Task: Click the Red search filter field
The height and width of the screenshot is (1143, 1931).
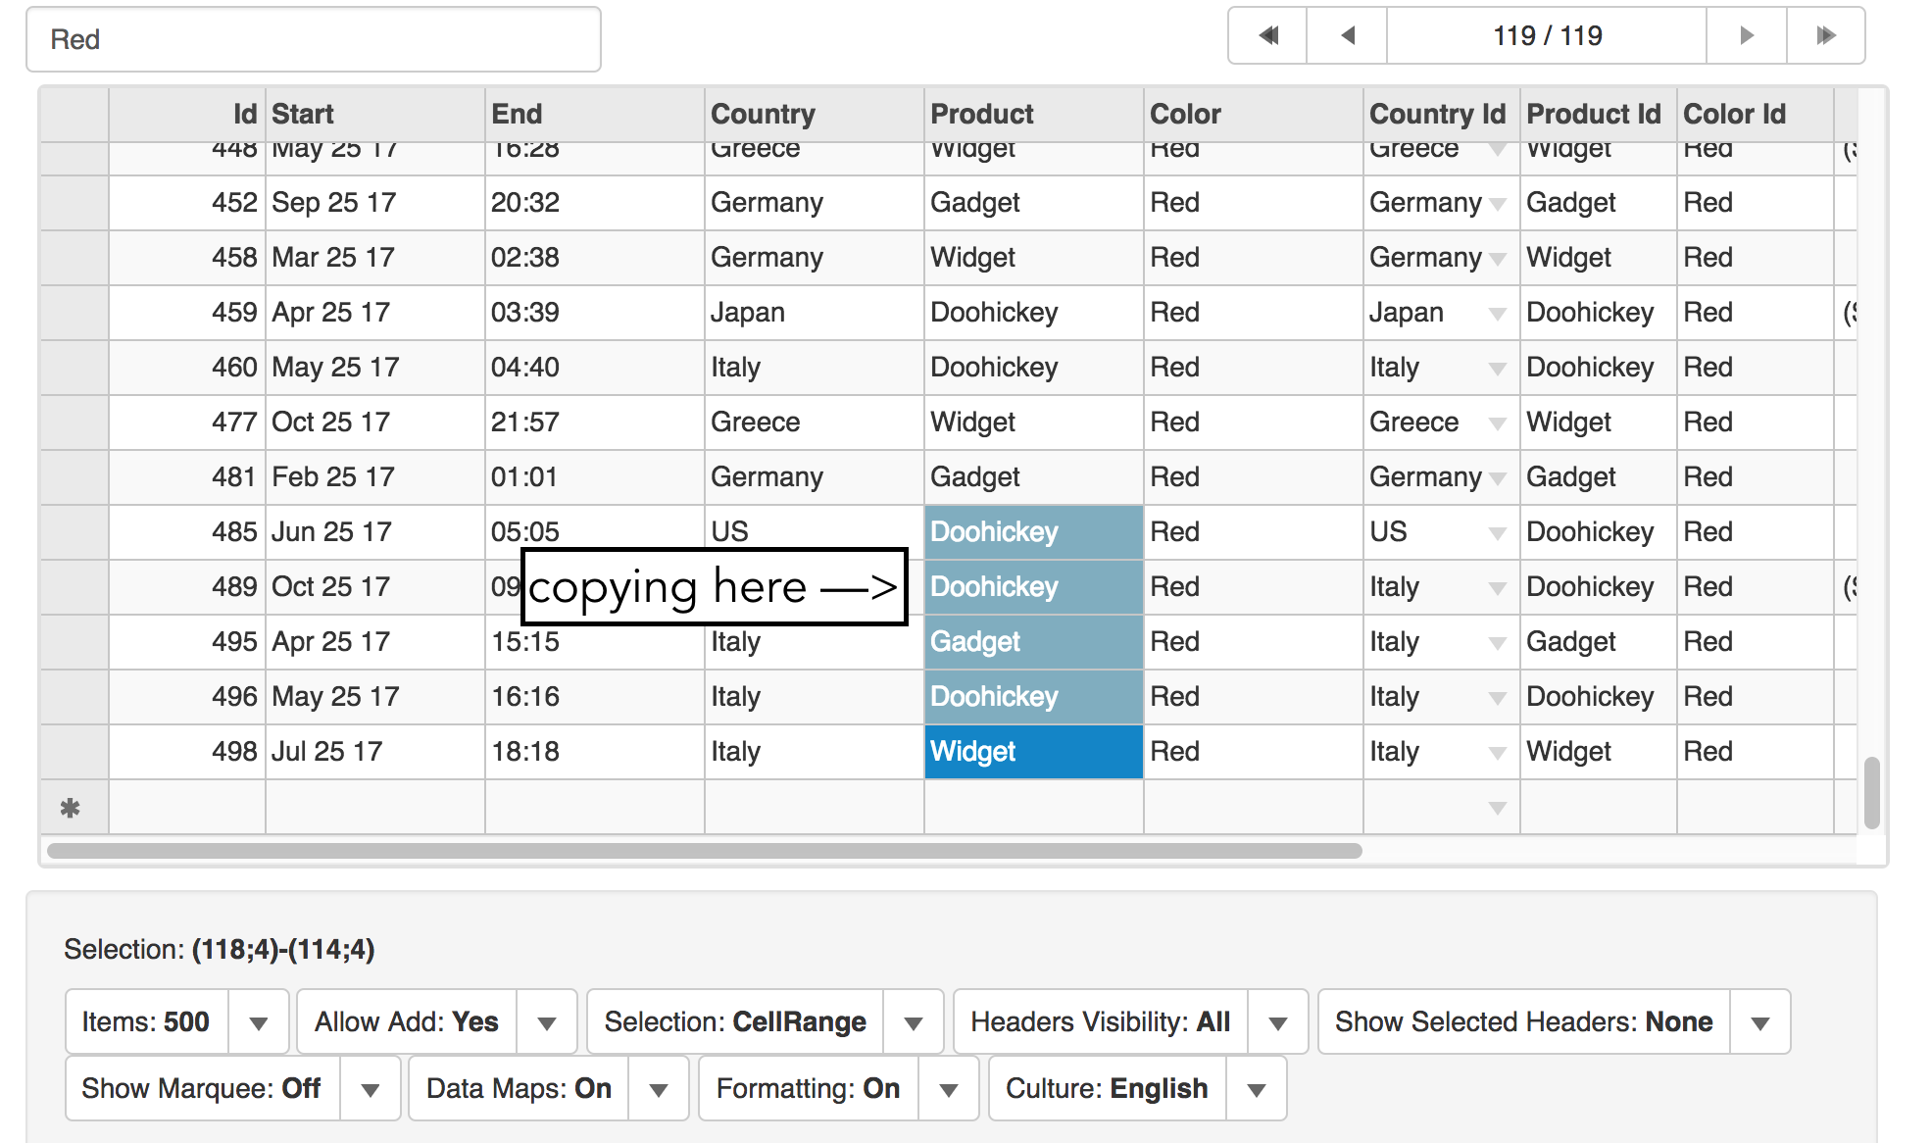Action: (x=314, y=40)
